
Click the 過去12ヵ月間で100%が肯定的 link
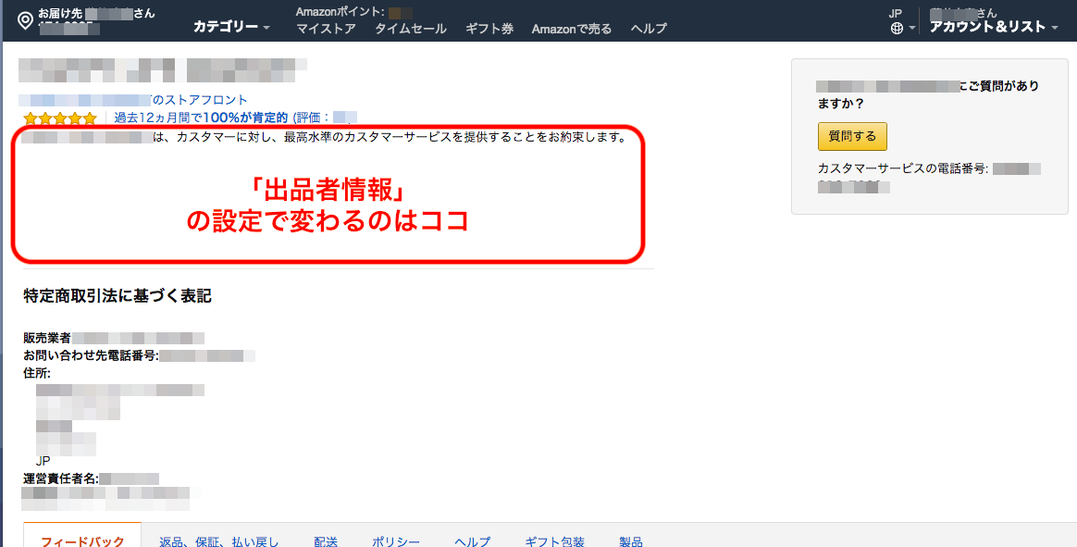click(201, 118)
